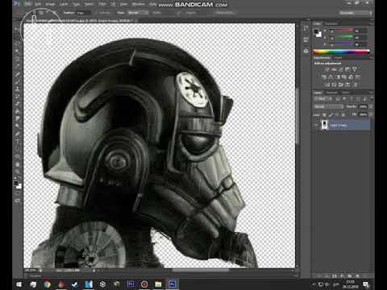Add a Hue/Saturation adjustment
Screen dimensions: 387x290
pyautogui.click(x=323, y=77)
